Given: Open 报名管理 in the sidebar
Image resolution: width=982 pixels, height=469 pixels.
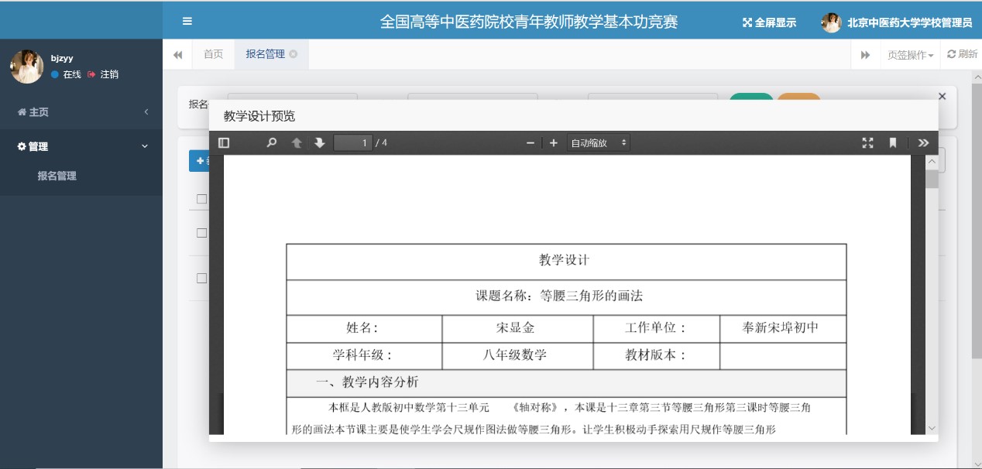Looking at the screenshot, I should 57,176.
